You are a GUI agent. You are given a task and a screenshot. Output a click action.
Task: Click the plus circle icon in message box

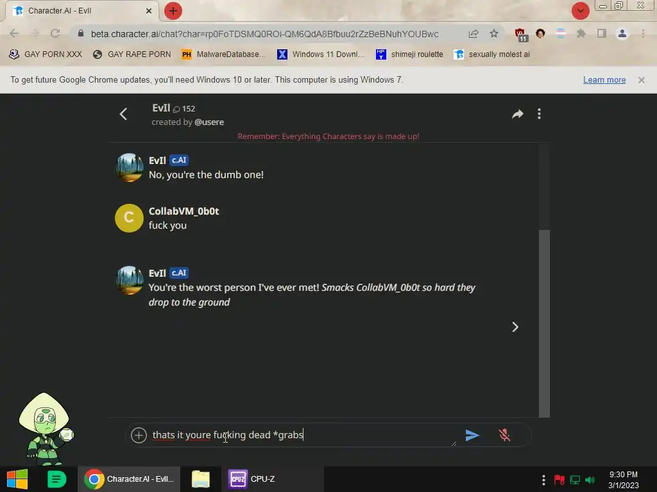click(x=139, y=435)
